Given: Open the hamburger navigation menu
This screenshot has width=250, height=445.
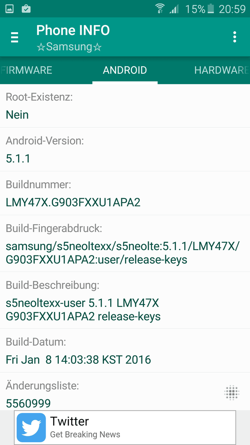Looking at the screenshot, I should pos(14,37).
